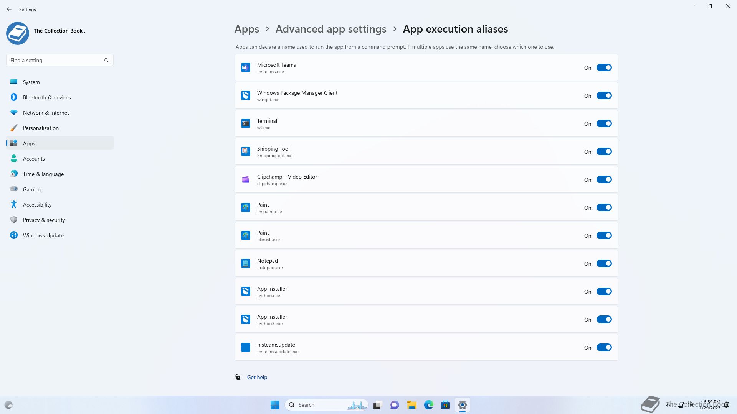Toggle the pbrush.exe alias switch
Image resolution: width=737 pixels, height=414 pixels.
pyautogui.click(x=604, y=235)
